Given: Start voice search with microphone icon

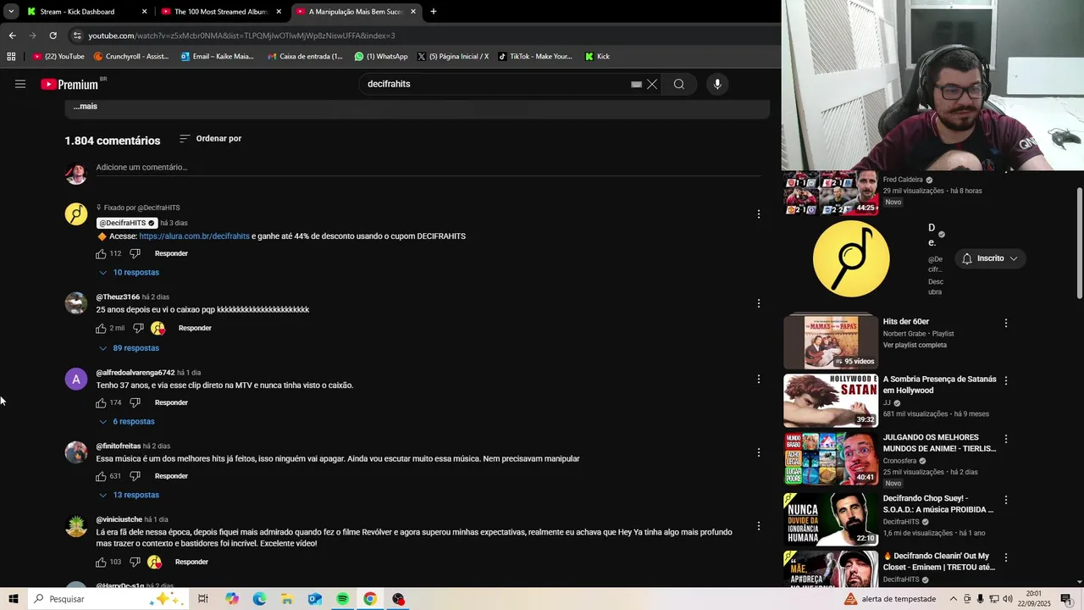Looking at the screenshot, I should [717, 84].
